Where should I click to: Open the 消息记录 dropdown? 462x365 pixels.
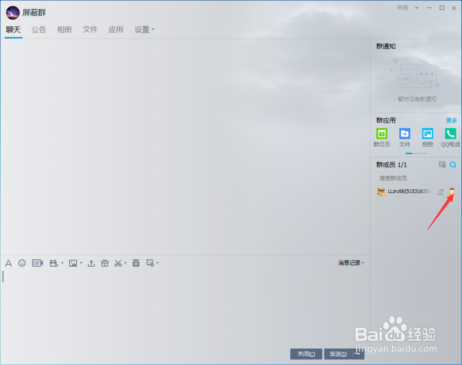[351, 263]
